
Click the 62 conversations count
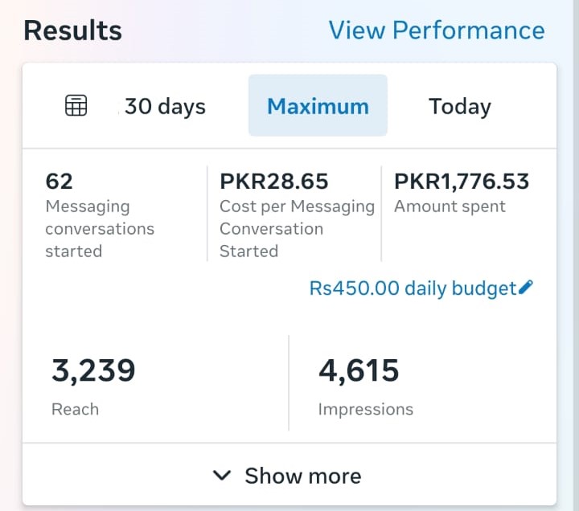click(60, 181)
